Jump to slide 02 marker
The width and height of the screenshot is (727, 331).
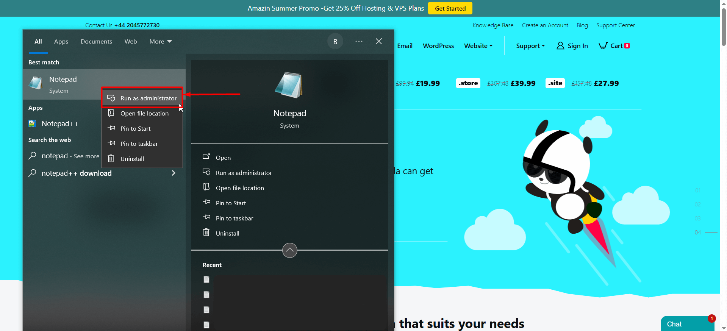698,204
